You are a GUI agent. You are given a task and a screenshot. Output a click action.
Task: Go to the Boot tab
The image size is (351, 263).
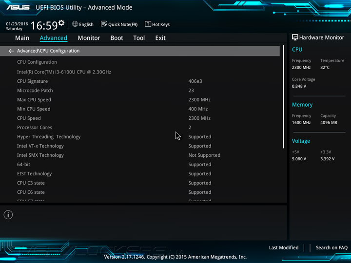pyautogui.click(x=117, y=38)
